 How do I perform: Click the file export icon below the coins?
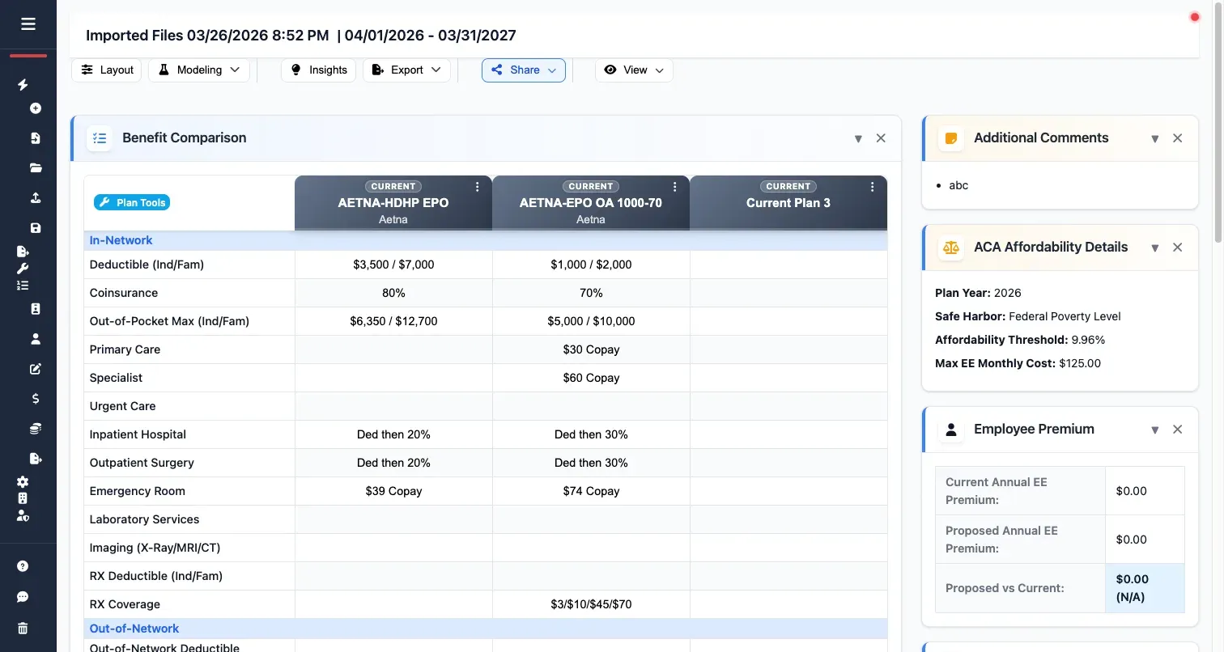click(x=36, y=459)
